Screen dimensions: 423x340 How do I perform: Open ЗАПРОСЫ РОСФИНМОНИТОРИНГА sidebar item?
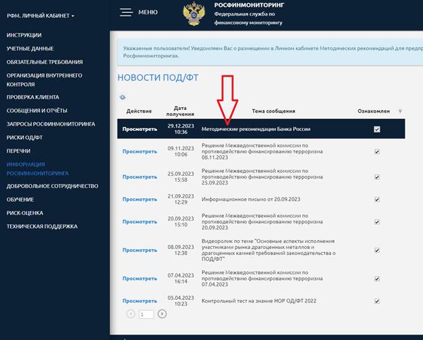click(51, 124)
